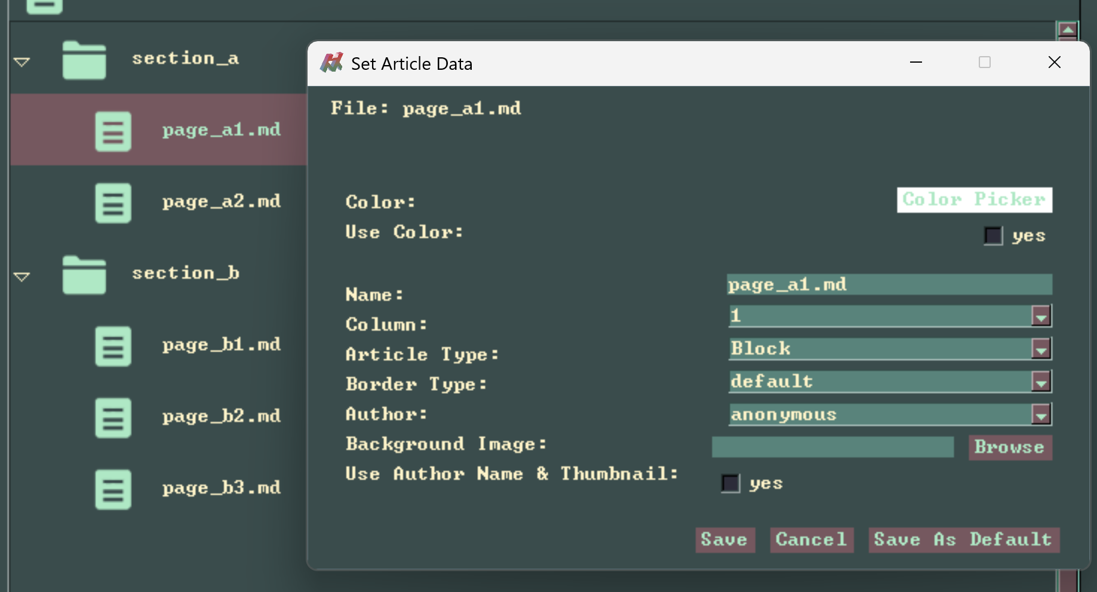
Task: Select page_b2.md in the file tree
Action: tap(221, 416)
